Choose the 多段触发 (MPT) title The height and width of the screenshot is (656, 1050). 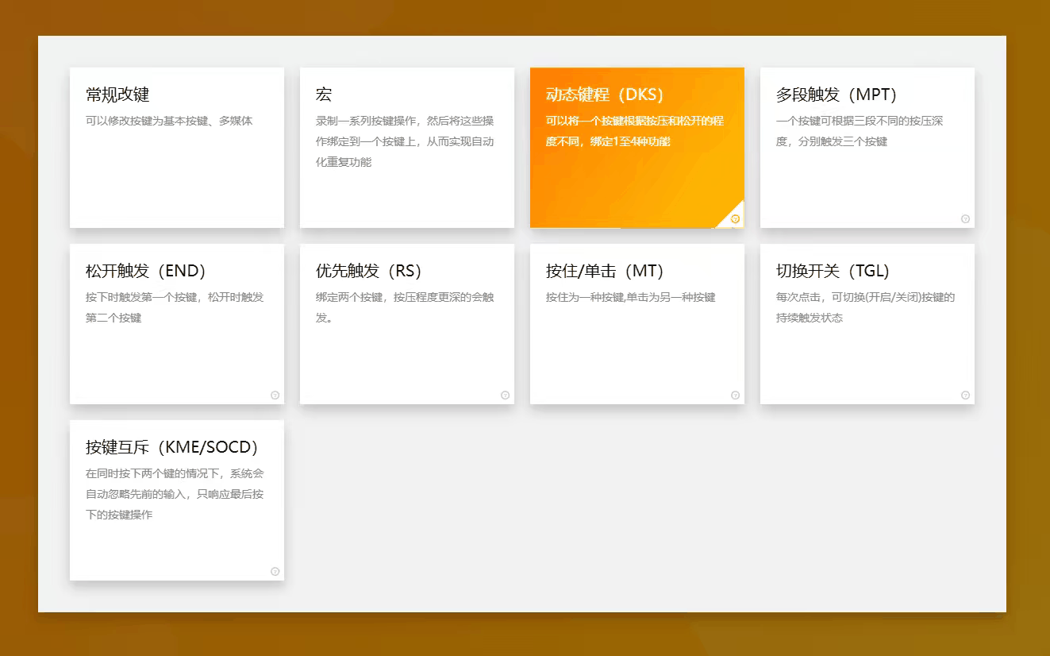tap(836, 95)
